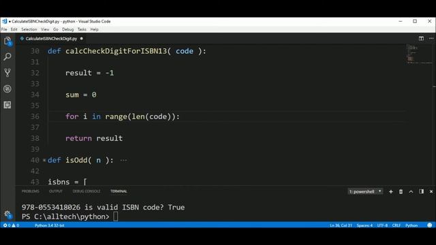Click the Python file icon on editor tab

click(x=22, y=39)
